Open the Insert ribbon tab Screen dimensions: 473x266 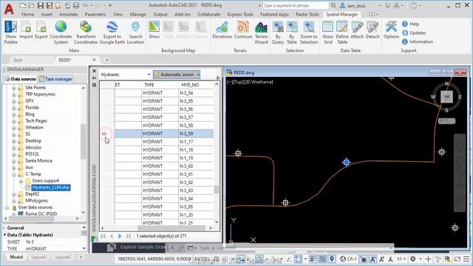click(x=47, y=14)
